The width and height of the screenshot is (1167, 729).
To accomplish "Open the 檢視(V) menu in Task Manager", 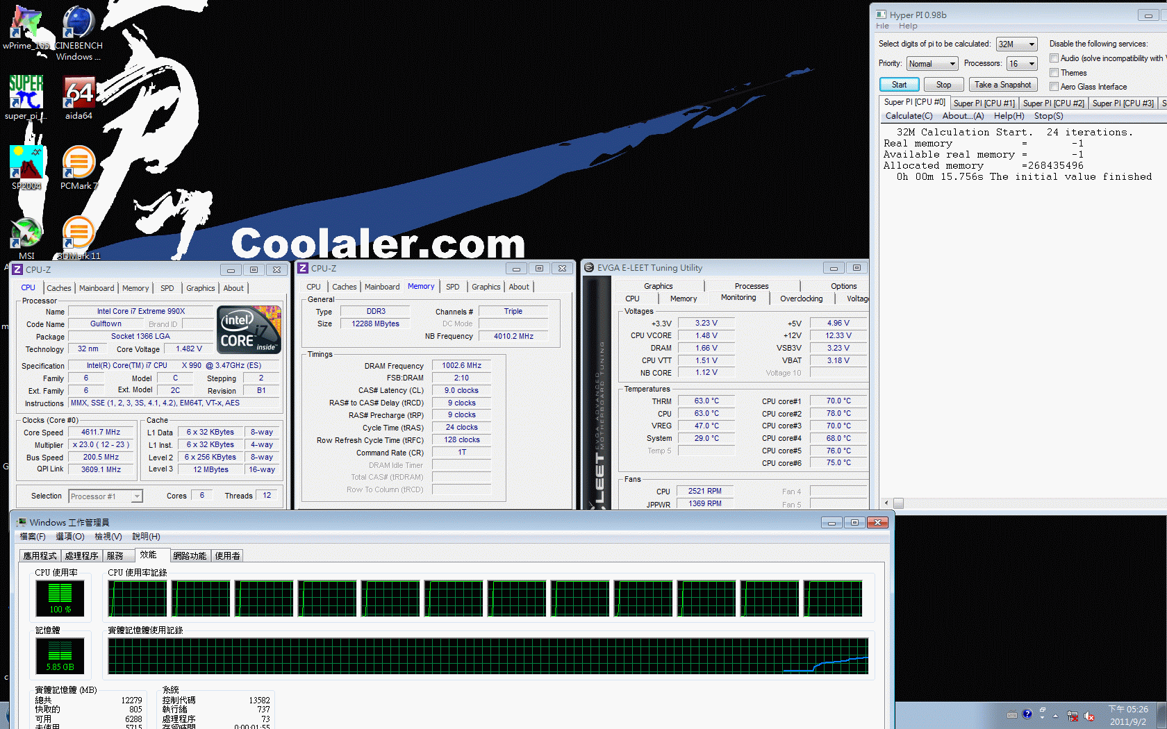I will click(x=108, y=537).
